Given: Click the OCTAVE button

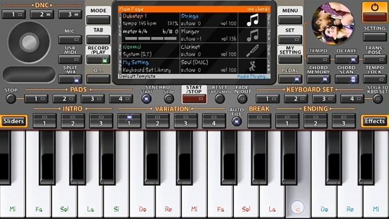Looking at the screenshot, I should pyautogui.click(x=346, y=60).
